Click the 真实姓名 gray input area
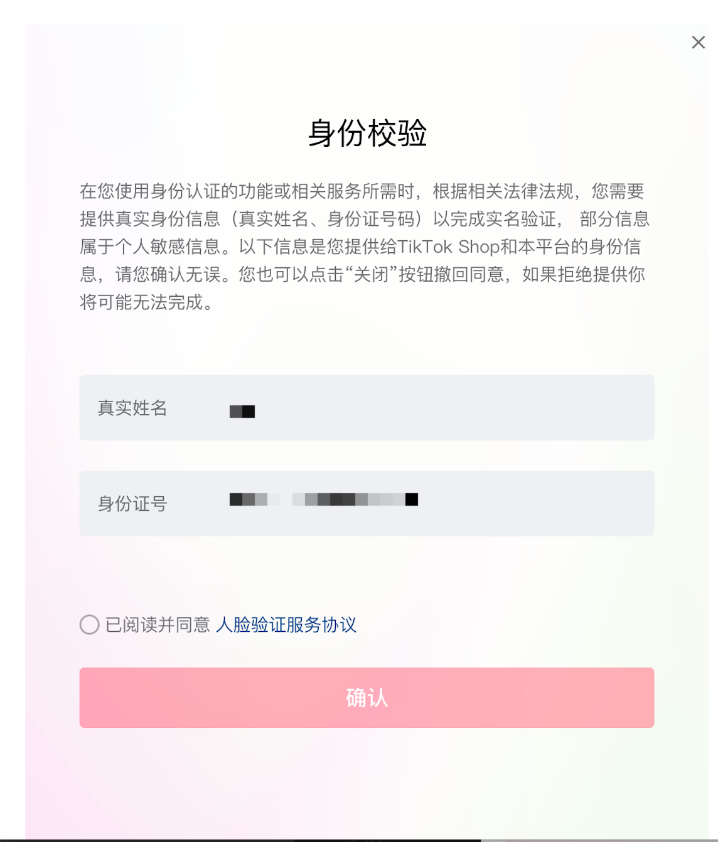This screenshot has width=718, height=842. (367, 408)
